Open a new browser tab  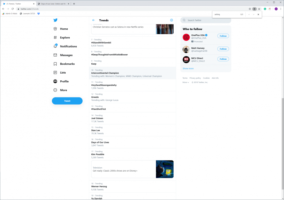coord(74,4)
